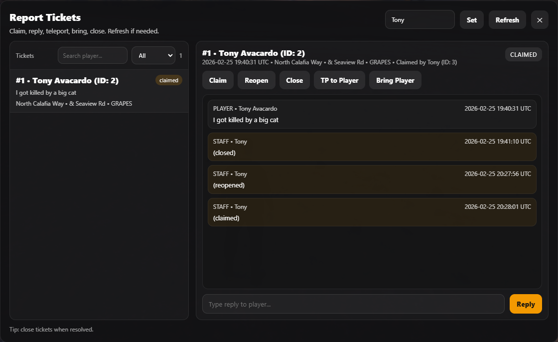Reopen the selected ticket
Screen dimensions: 558x342
click(x=256, y=80)
